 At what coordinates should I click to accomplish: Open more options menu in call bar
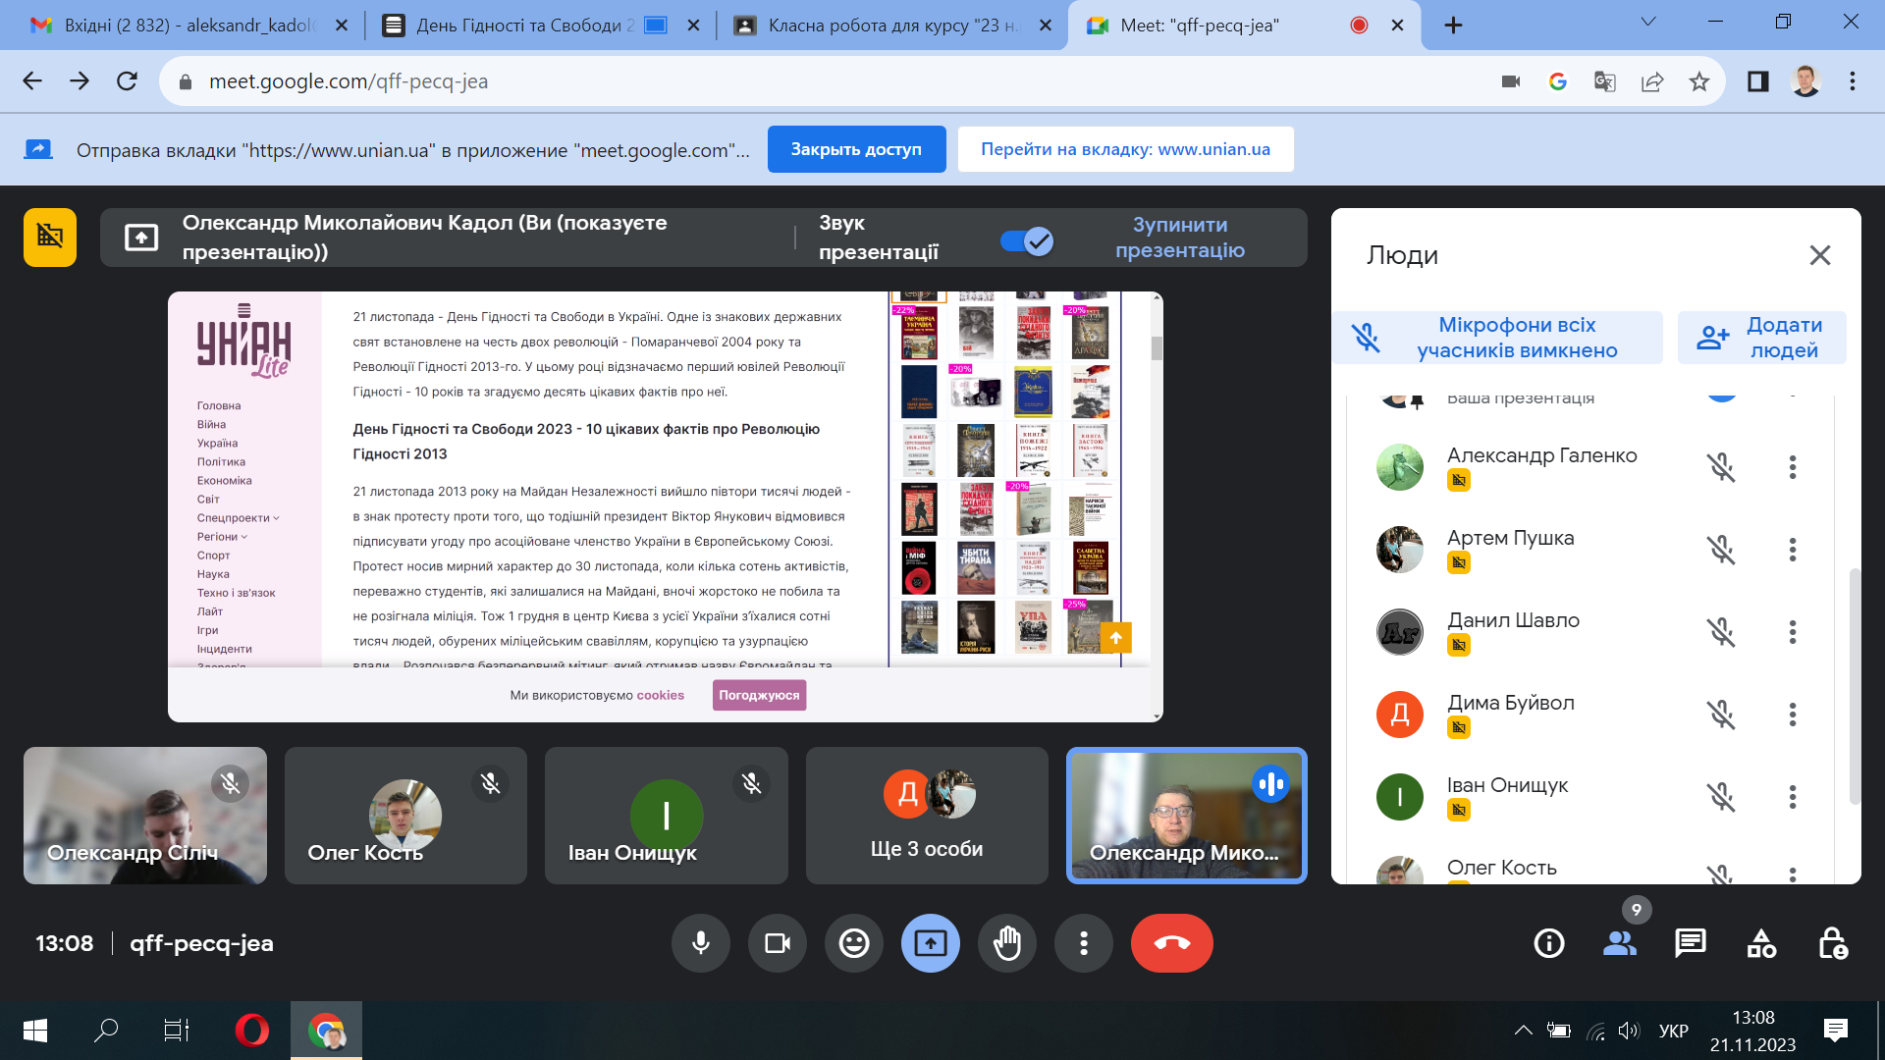(x=1084, y=943)
